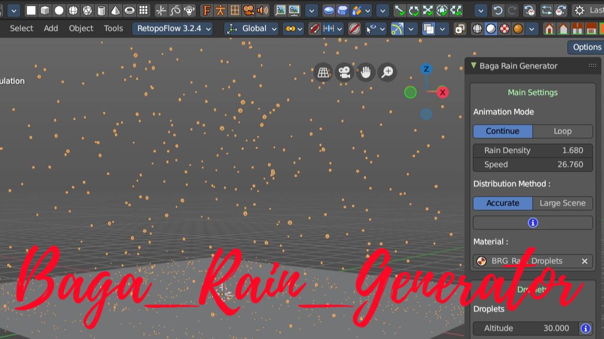The width and height of the screenshot is (604, 339).
Task: Add an armature object
Action: 220,10
